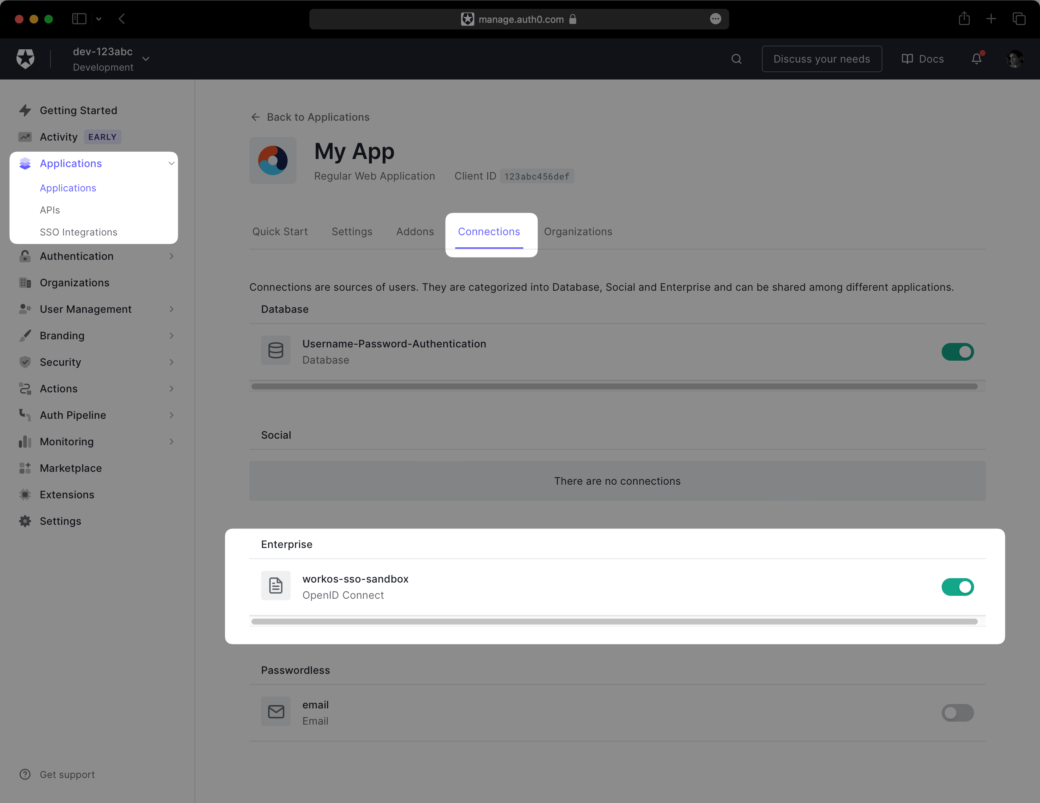1040x803 pixels.
Task: Click the search magnifier icon
Action: 736,59
